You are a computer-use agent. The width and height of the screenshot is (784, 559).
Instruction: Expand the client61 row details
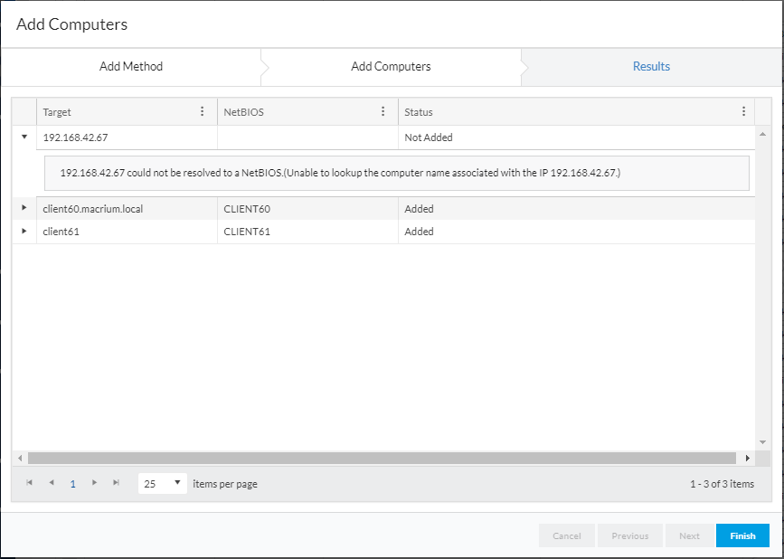(x=24, y=231)
